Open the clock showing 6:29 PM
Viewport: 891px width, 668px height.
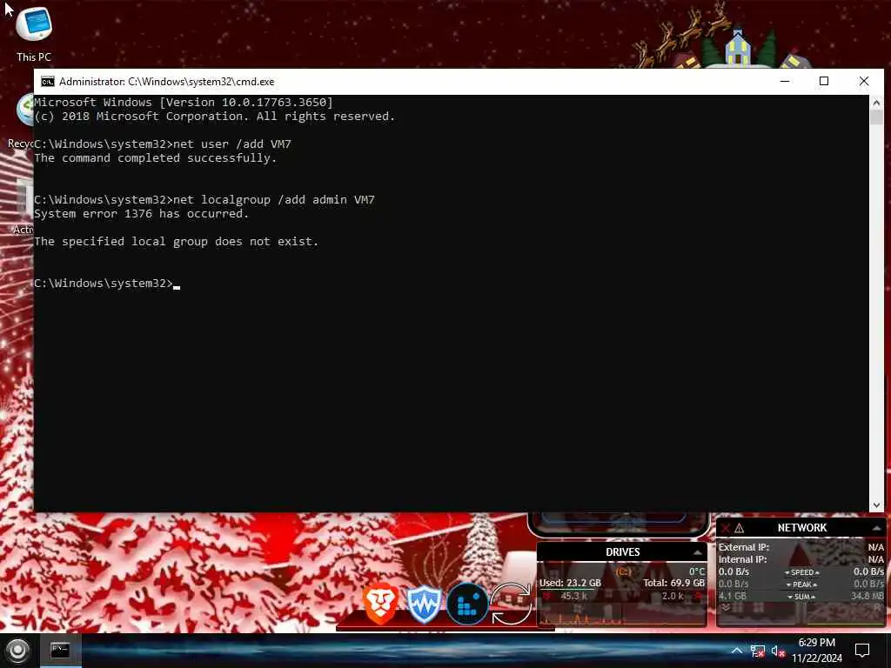pyautogui.click(x=816, y=643)
